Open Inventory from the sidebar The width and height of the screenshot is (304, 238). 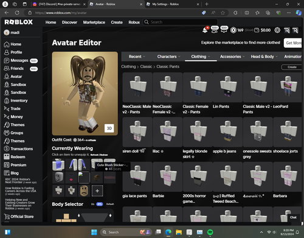[x=16, y=100]
